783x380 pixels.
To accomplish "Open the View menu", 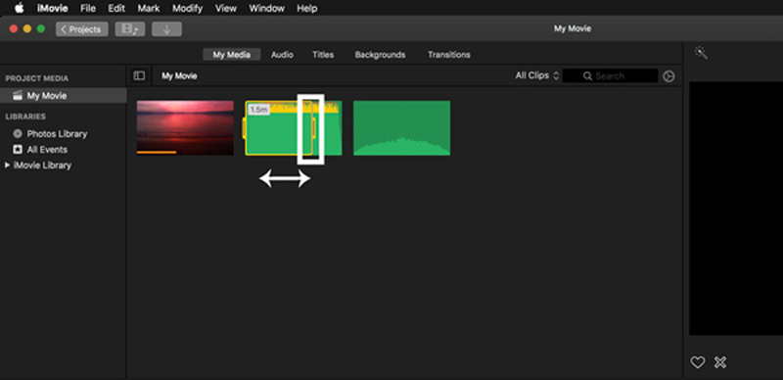I will (x=226, y=9).
